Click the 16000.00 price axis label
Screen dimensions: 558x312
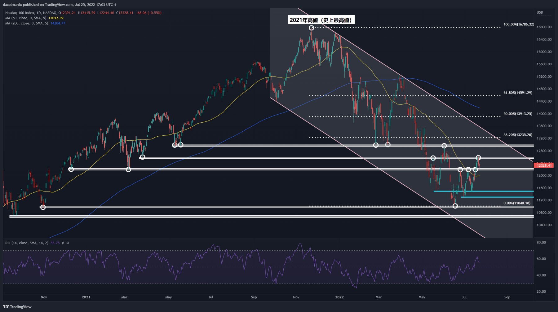[x=544, y=52]
